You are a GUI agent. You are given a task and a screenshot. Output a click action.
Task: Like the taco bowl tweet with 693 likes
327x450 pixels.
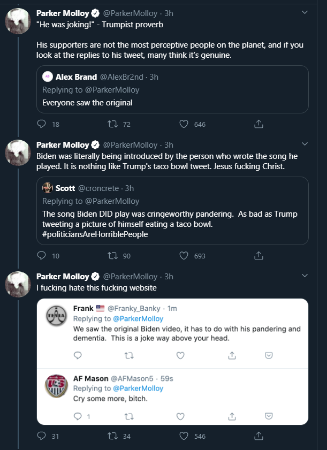pos(184,256)
